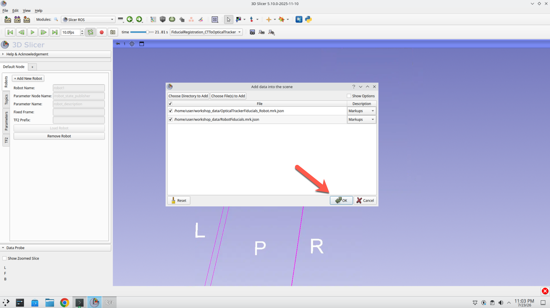
Task: Toggle the sequence loop playback button
Action: click(x=90, y=32)
